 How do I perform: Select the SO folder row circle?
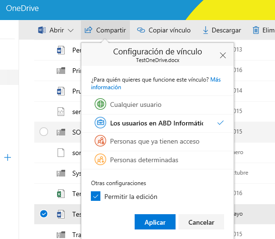[44, 132]
